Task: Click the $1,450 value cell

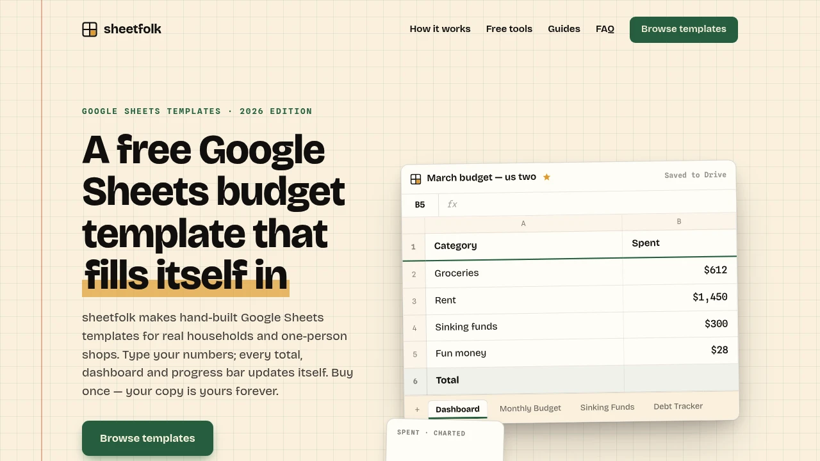Action: [680, 297]
